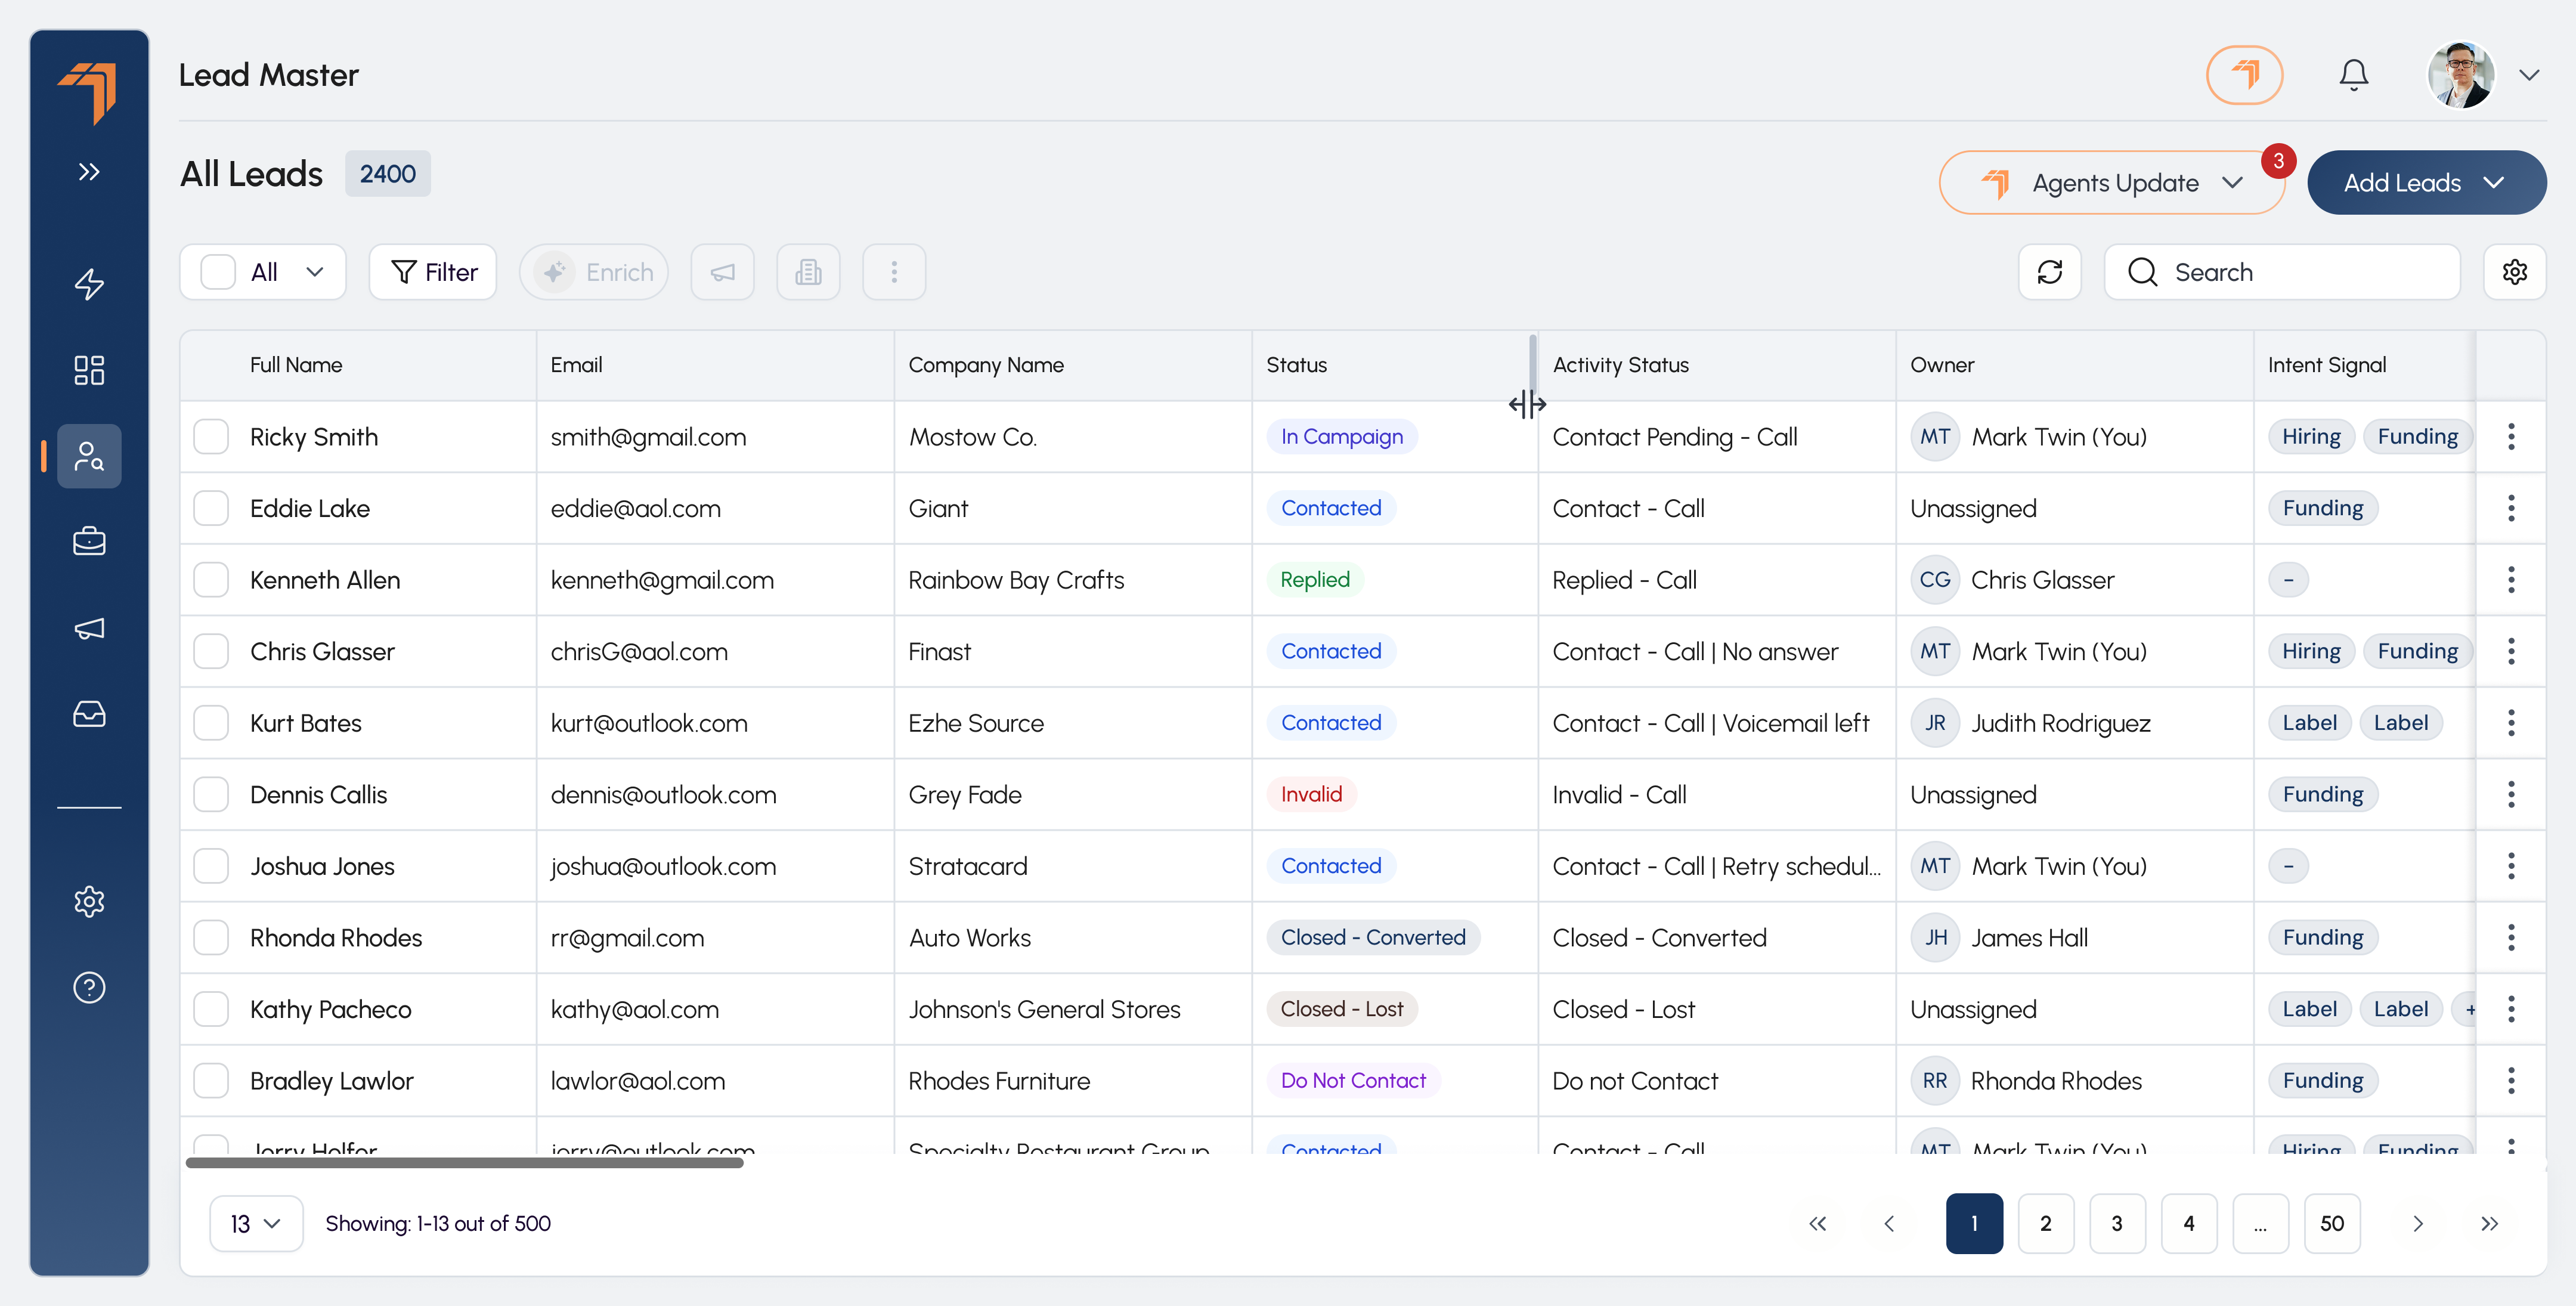Open the Filter button
Screen dimensions: 2576x1306
[x=433, y=272]
